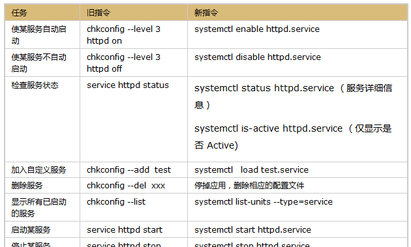Click the 'chkconfig --del xxx' command
Screen dimensions: 411x247
[x=126, y=186]
